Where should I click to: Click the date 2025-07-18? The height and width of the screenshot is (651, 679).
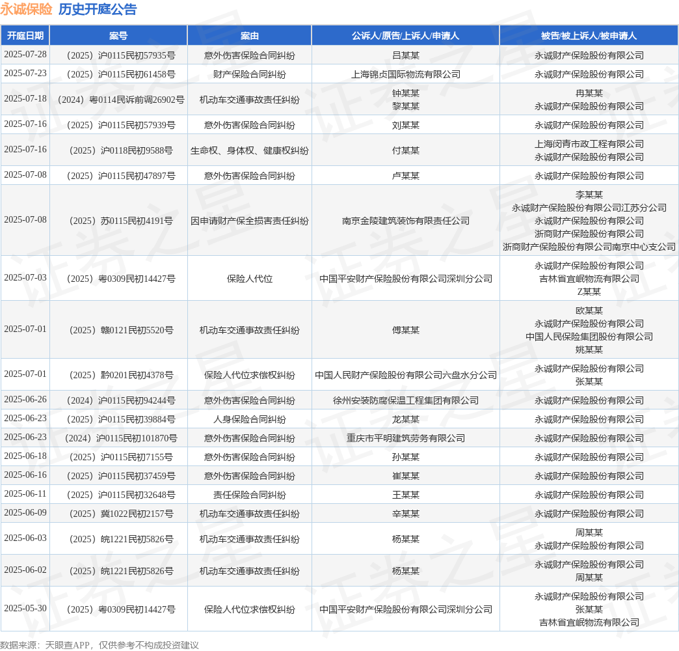[25, 99]
